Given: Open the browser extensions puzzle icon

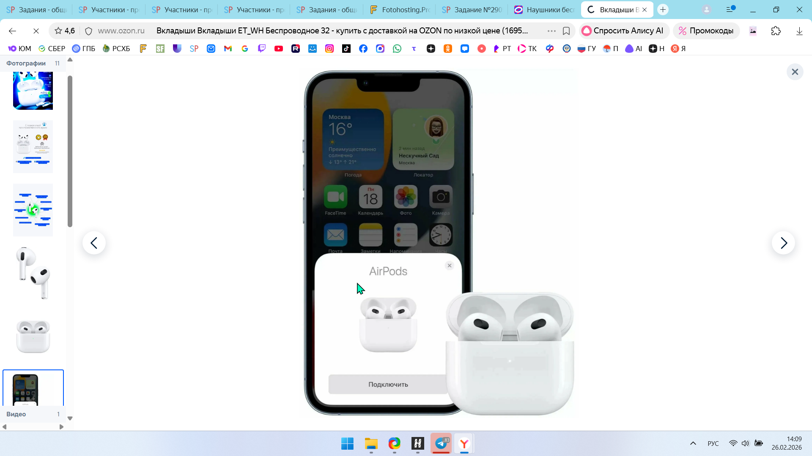Looking at the screenshot, I should (776, 31).
